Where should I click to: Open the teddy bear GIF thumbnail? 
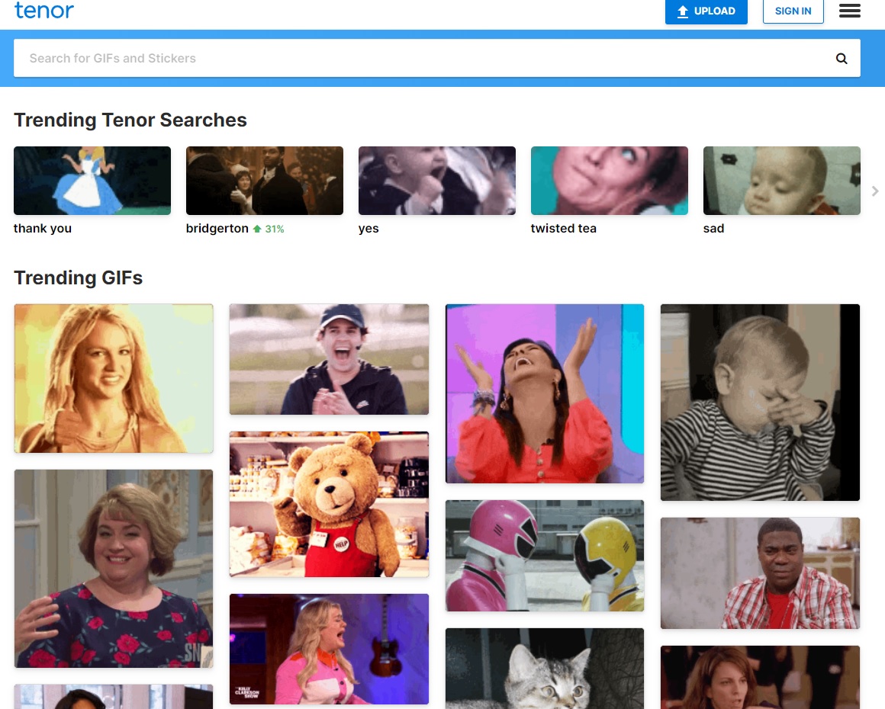329,504
